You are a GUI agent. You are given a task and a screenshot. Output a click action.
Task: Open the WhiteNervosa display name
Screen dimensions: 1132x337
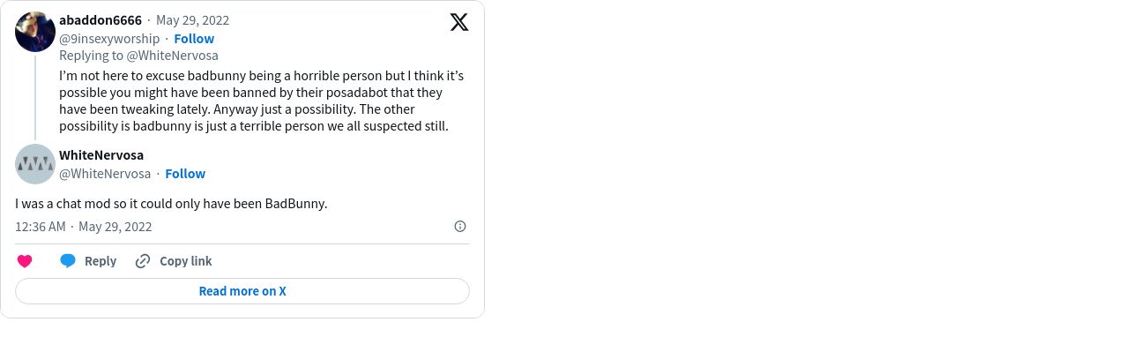click(101, 155)
